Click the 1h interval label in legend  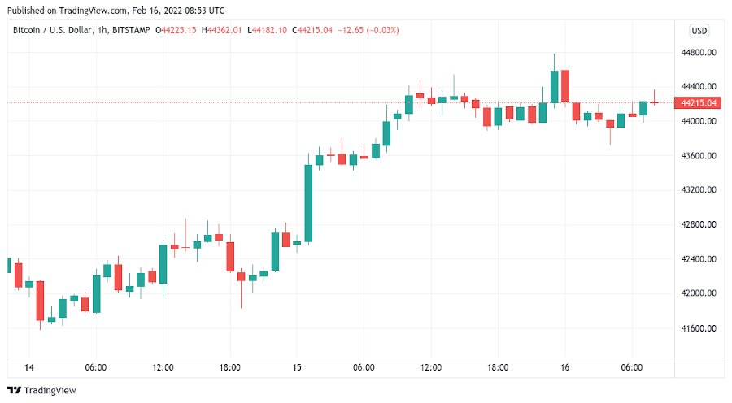click(96, 31)
